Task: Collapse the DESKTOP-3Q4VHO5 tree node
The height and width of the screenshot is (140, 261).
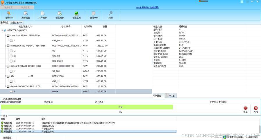Action: (2, 30)
